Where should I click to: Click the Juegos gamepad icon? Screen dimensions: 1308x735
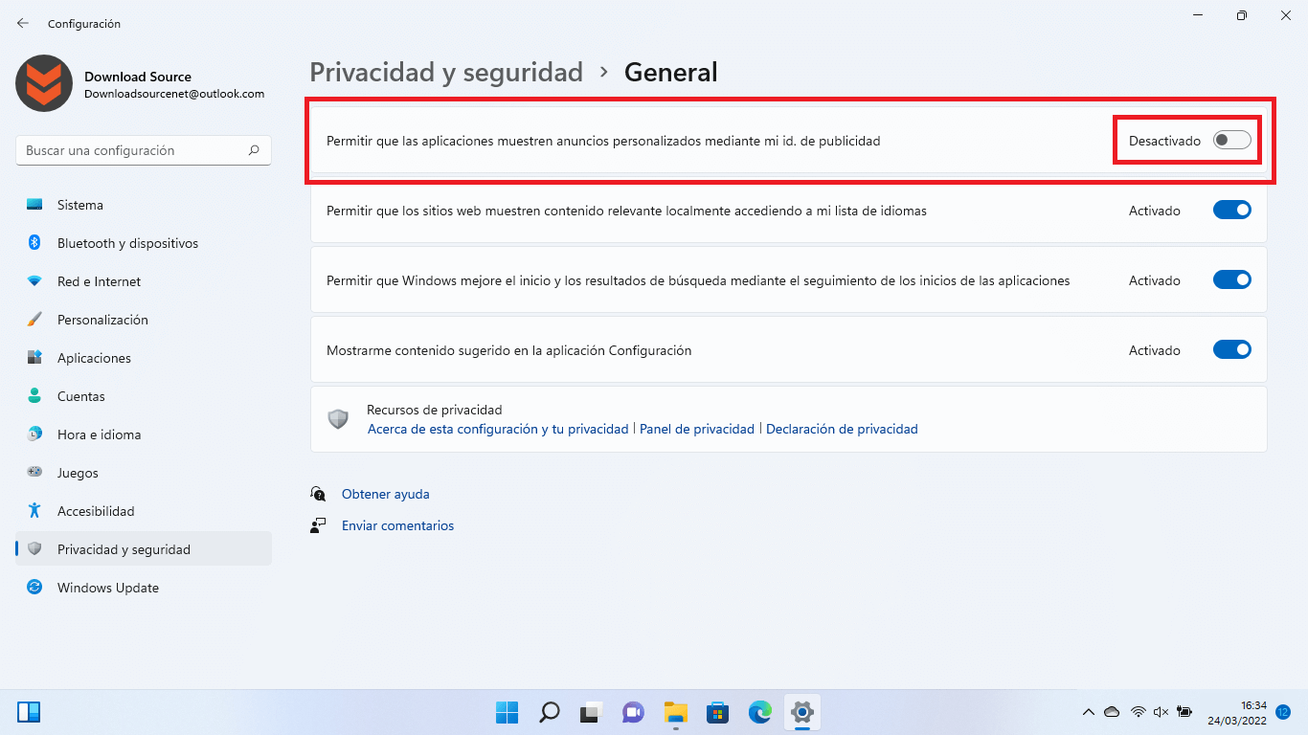tap(34, 473)
